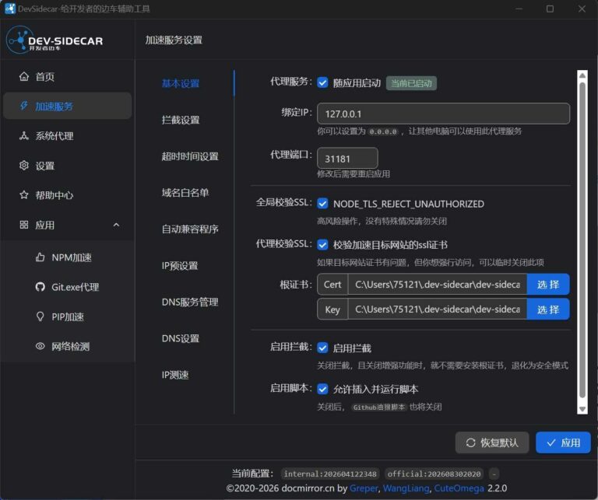This screenshot has height=500, width=598.
Task: Maximize the DevSidecar window
Action: coord(550,9)
